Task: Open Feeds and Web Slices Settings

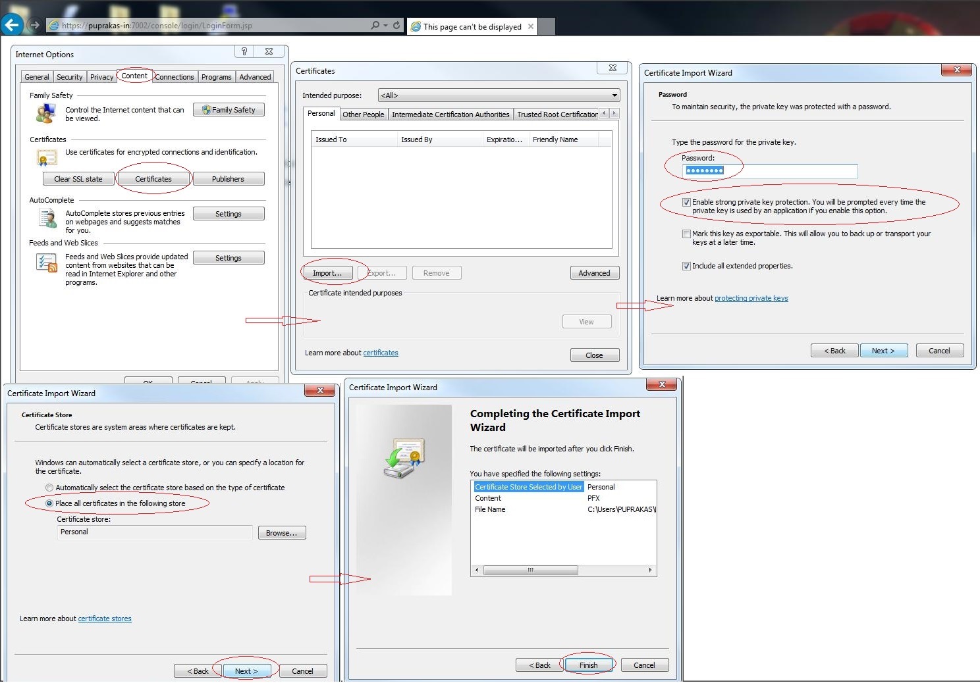Action: pyautogui.click(x=229, y=258)
